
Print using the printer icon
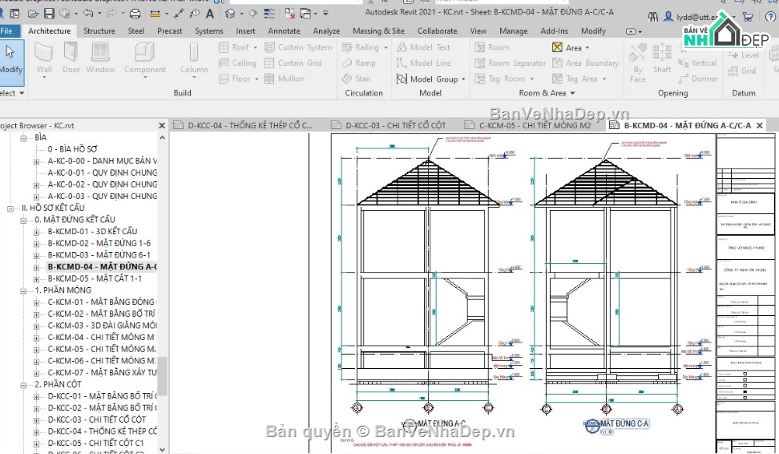(135, 14)
